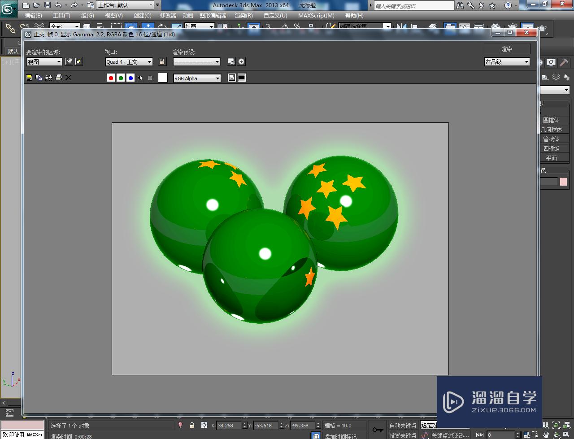This screenshot has height=439, width=574.
Task: Open the environment and effects dialog icon
Action: [241, 61]
